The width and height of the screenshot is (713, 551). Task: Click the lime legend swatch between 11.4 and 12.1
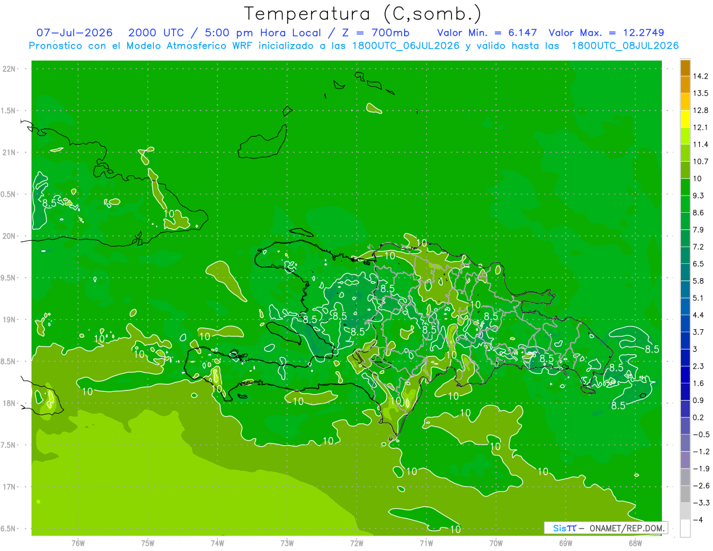685,136
